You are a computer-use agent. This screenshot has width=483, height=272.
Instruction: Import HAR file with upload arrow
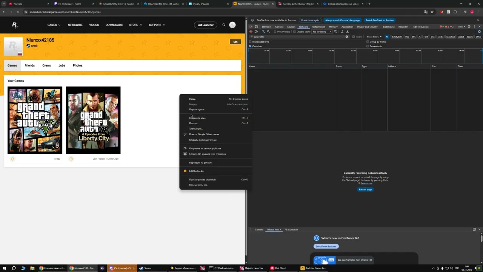pyautogui.click(x=342, y=32)
